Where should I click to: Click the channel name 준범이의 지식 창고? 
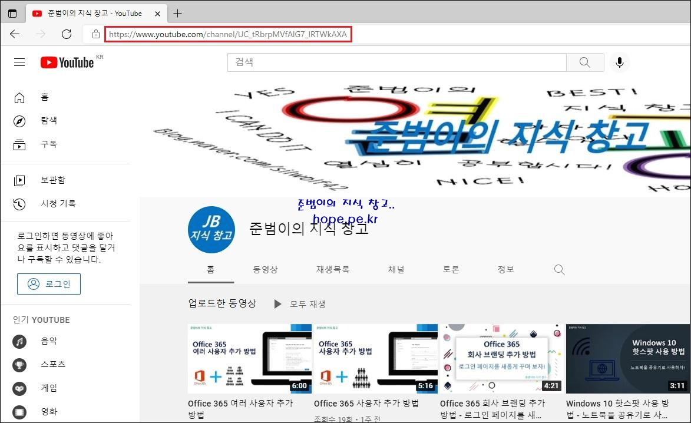click(x=309, y=228)
